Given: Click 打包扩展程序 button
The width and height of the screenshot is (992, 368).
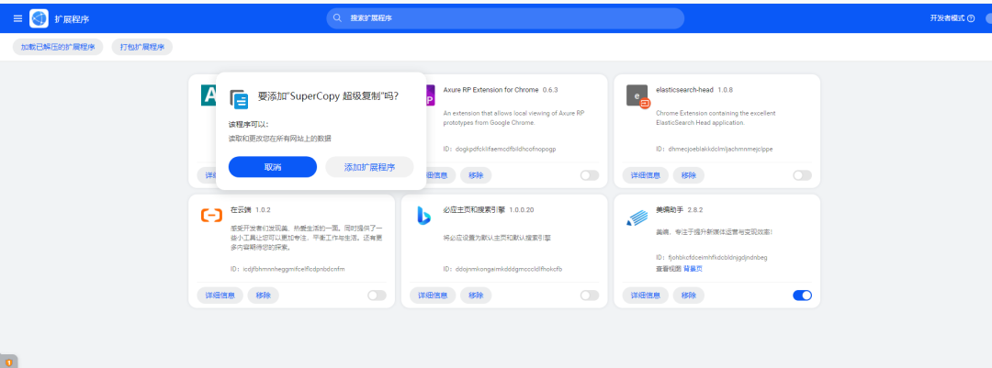Looking at the screenshot, I should pos(142,47).
